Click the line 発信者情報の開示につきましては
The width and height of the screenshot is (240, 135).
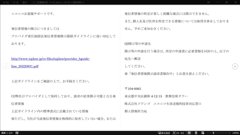click(x=35, y=29)
